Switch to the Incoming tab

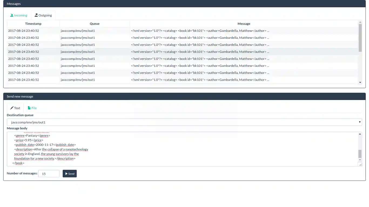click(x=19, y=15)
